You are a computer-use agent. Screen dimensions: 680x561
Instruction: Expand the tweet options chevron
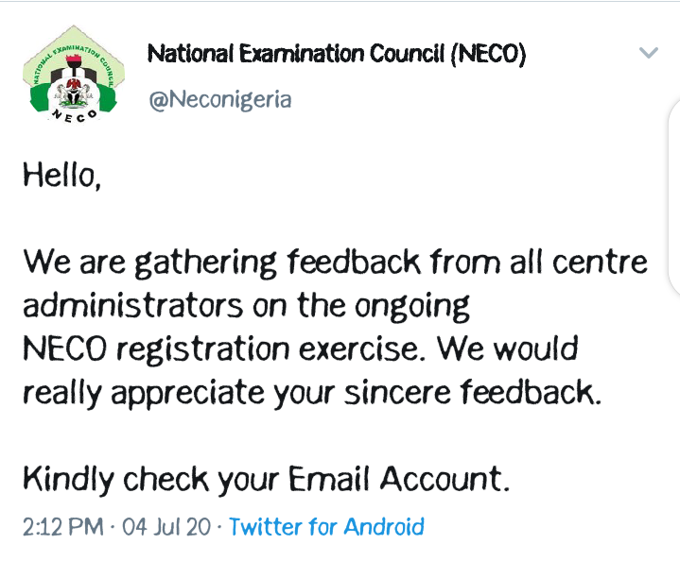[x=649, y=53]
